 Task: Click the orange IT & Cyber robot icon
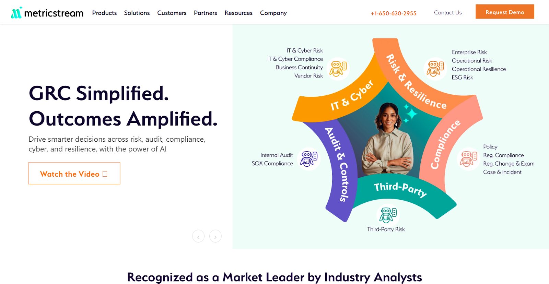[x=338, y=68]
